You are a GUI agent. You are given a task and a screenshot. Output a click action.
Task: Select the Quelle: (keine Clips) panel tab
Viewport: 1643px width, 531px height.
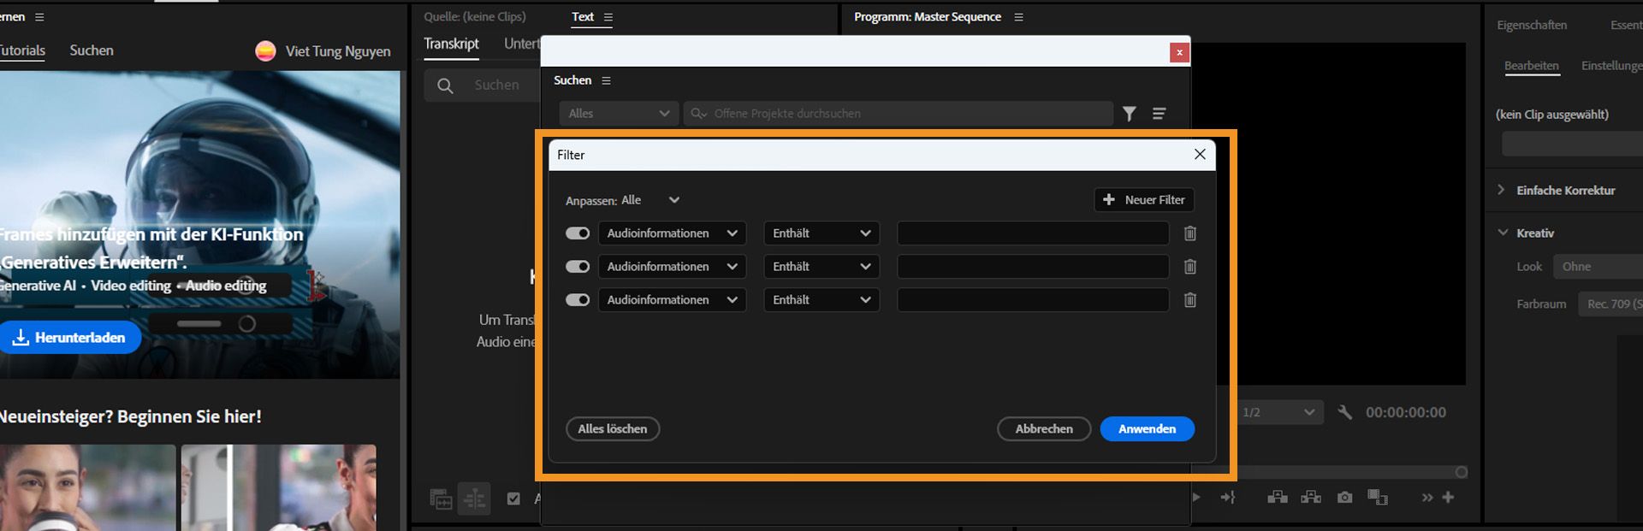click(x=475, y=17)
